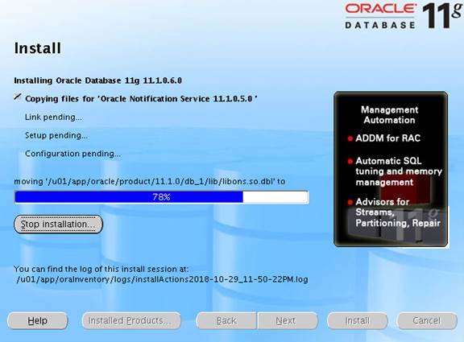The height and width of the screenshot is (342, 464).
Task: Open the Installed Products list
Action: tap(131, 321)
